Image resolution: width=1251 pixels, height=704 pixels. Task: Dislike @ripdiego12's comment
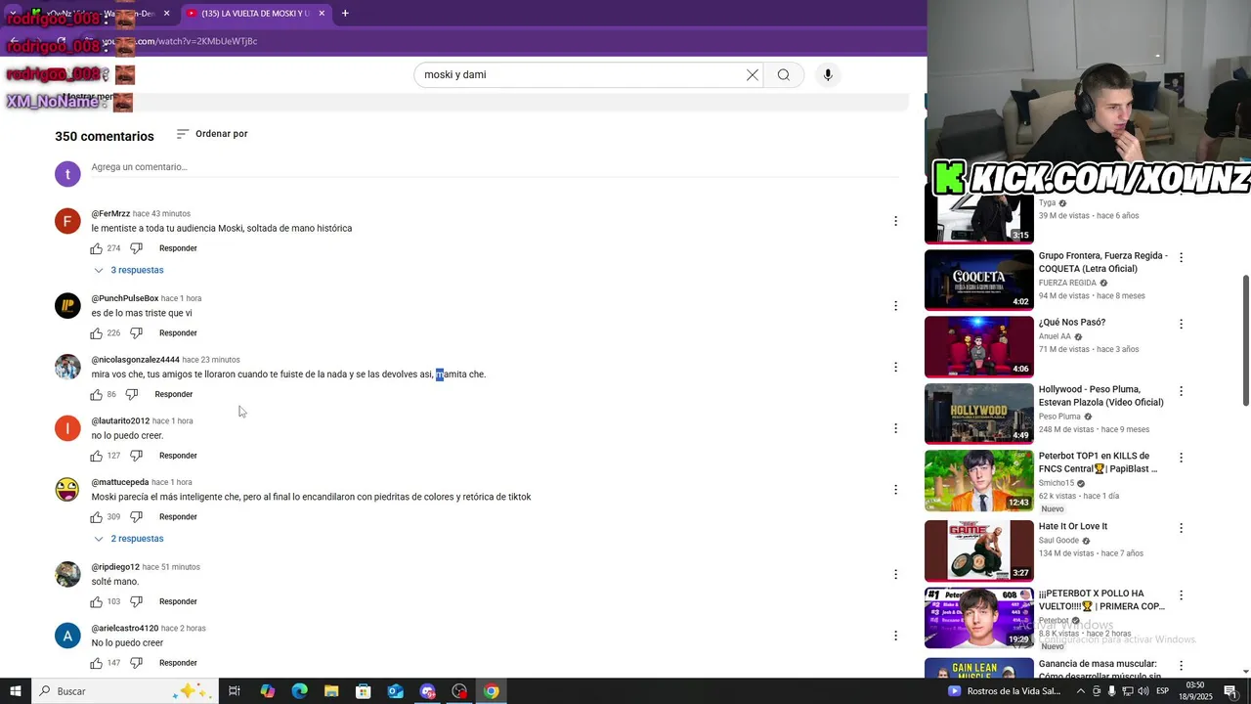(136, 602)
